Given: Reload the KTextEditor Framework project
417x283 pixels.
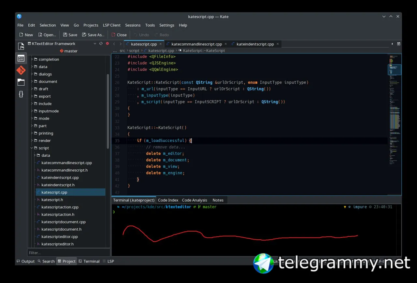Looking at the screenshot, I should point(101,44).
